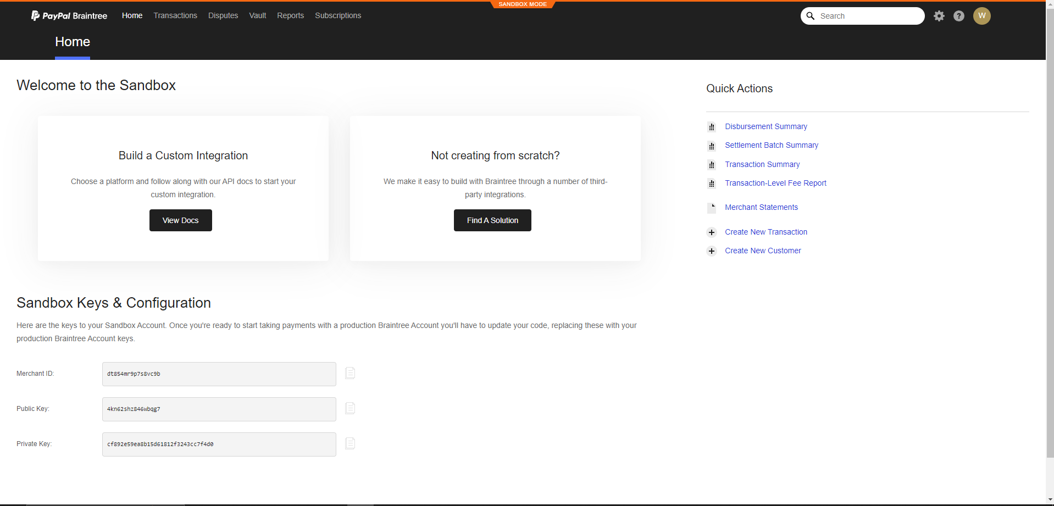Navigate to the Vault section

click(257, 15)
